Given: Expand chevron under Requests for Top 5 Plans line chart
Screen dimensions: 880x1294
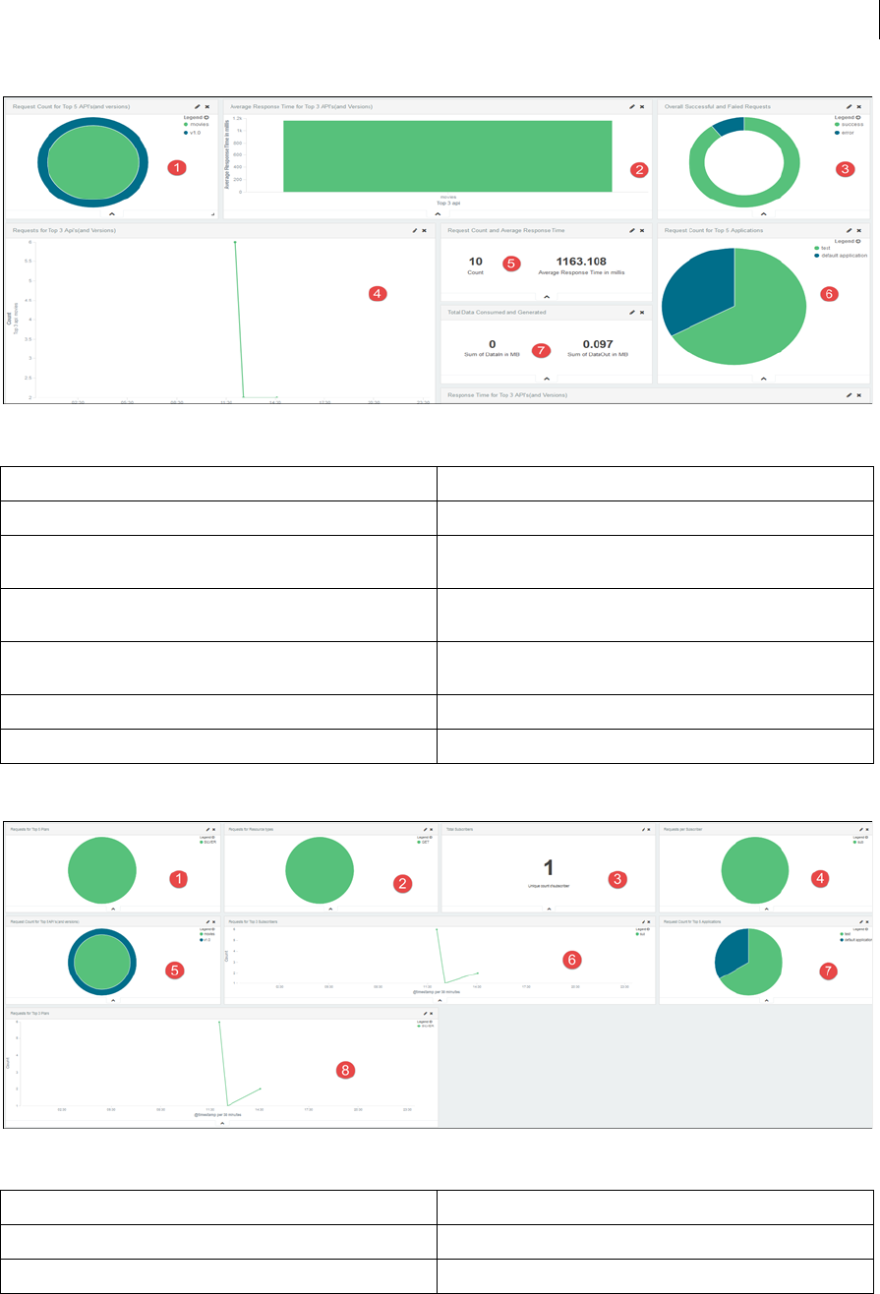Looking at the screenshot, I should pyautogui.click(x=223, y=1123).
